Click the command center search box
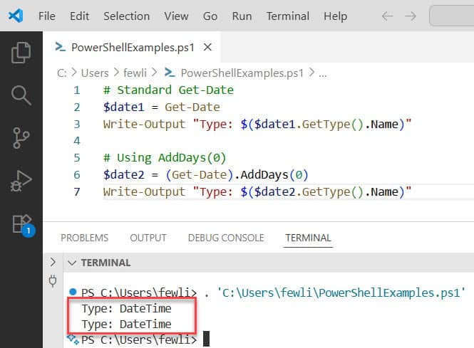474x348 pixels. tap(451, 16)
